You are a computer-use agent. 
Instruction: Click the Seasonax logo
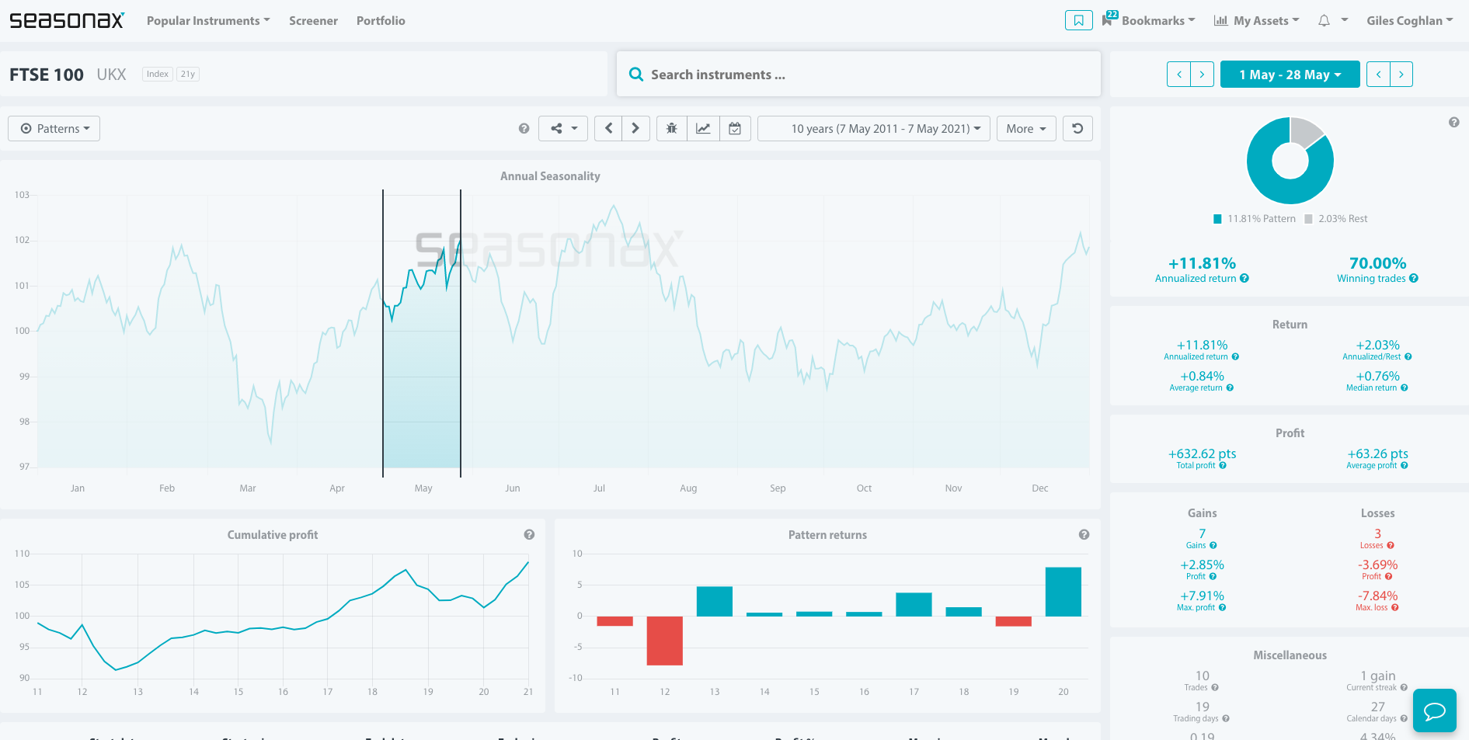coord(66,20)
